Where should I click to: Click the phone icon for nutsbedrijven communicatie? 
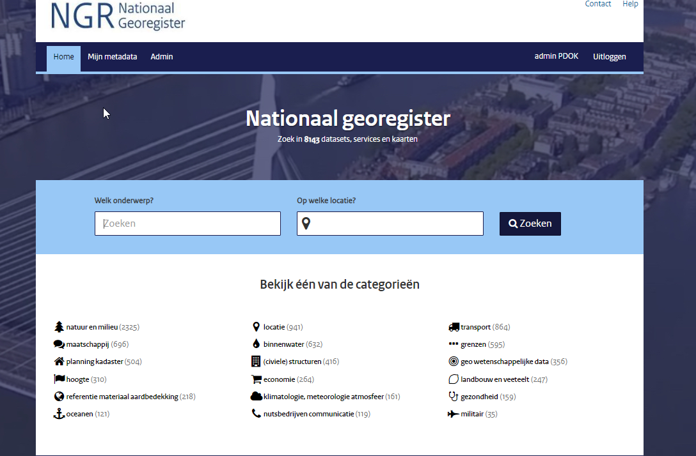point(256,413)
